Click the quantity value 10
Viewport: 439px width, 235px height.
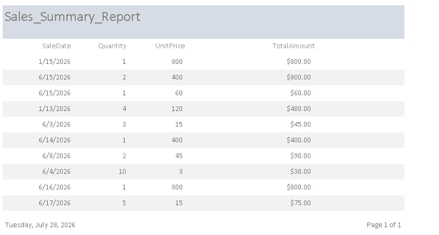click(123, 172)
